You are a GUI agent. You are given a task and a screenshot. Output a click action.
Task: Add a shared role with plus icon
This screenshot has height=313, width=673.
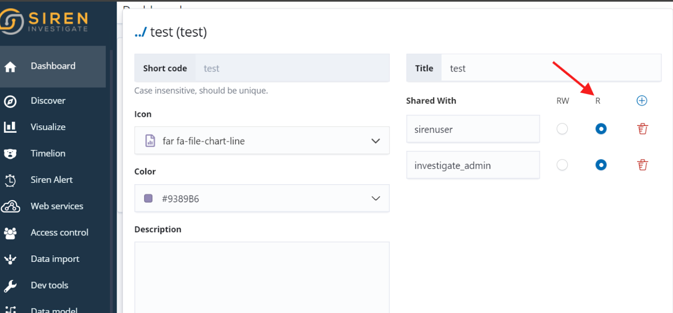pos(641,101)
